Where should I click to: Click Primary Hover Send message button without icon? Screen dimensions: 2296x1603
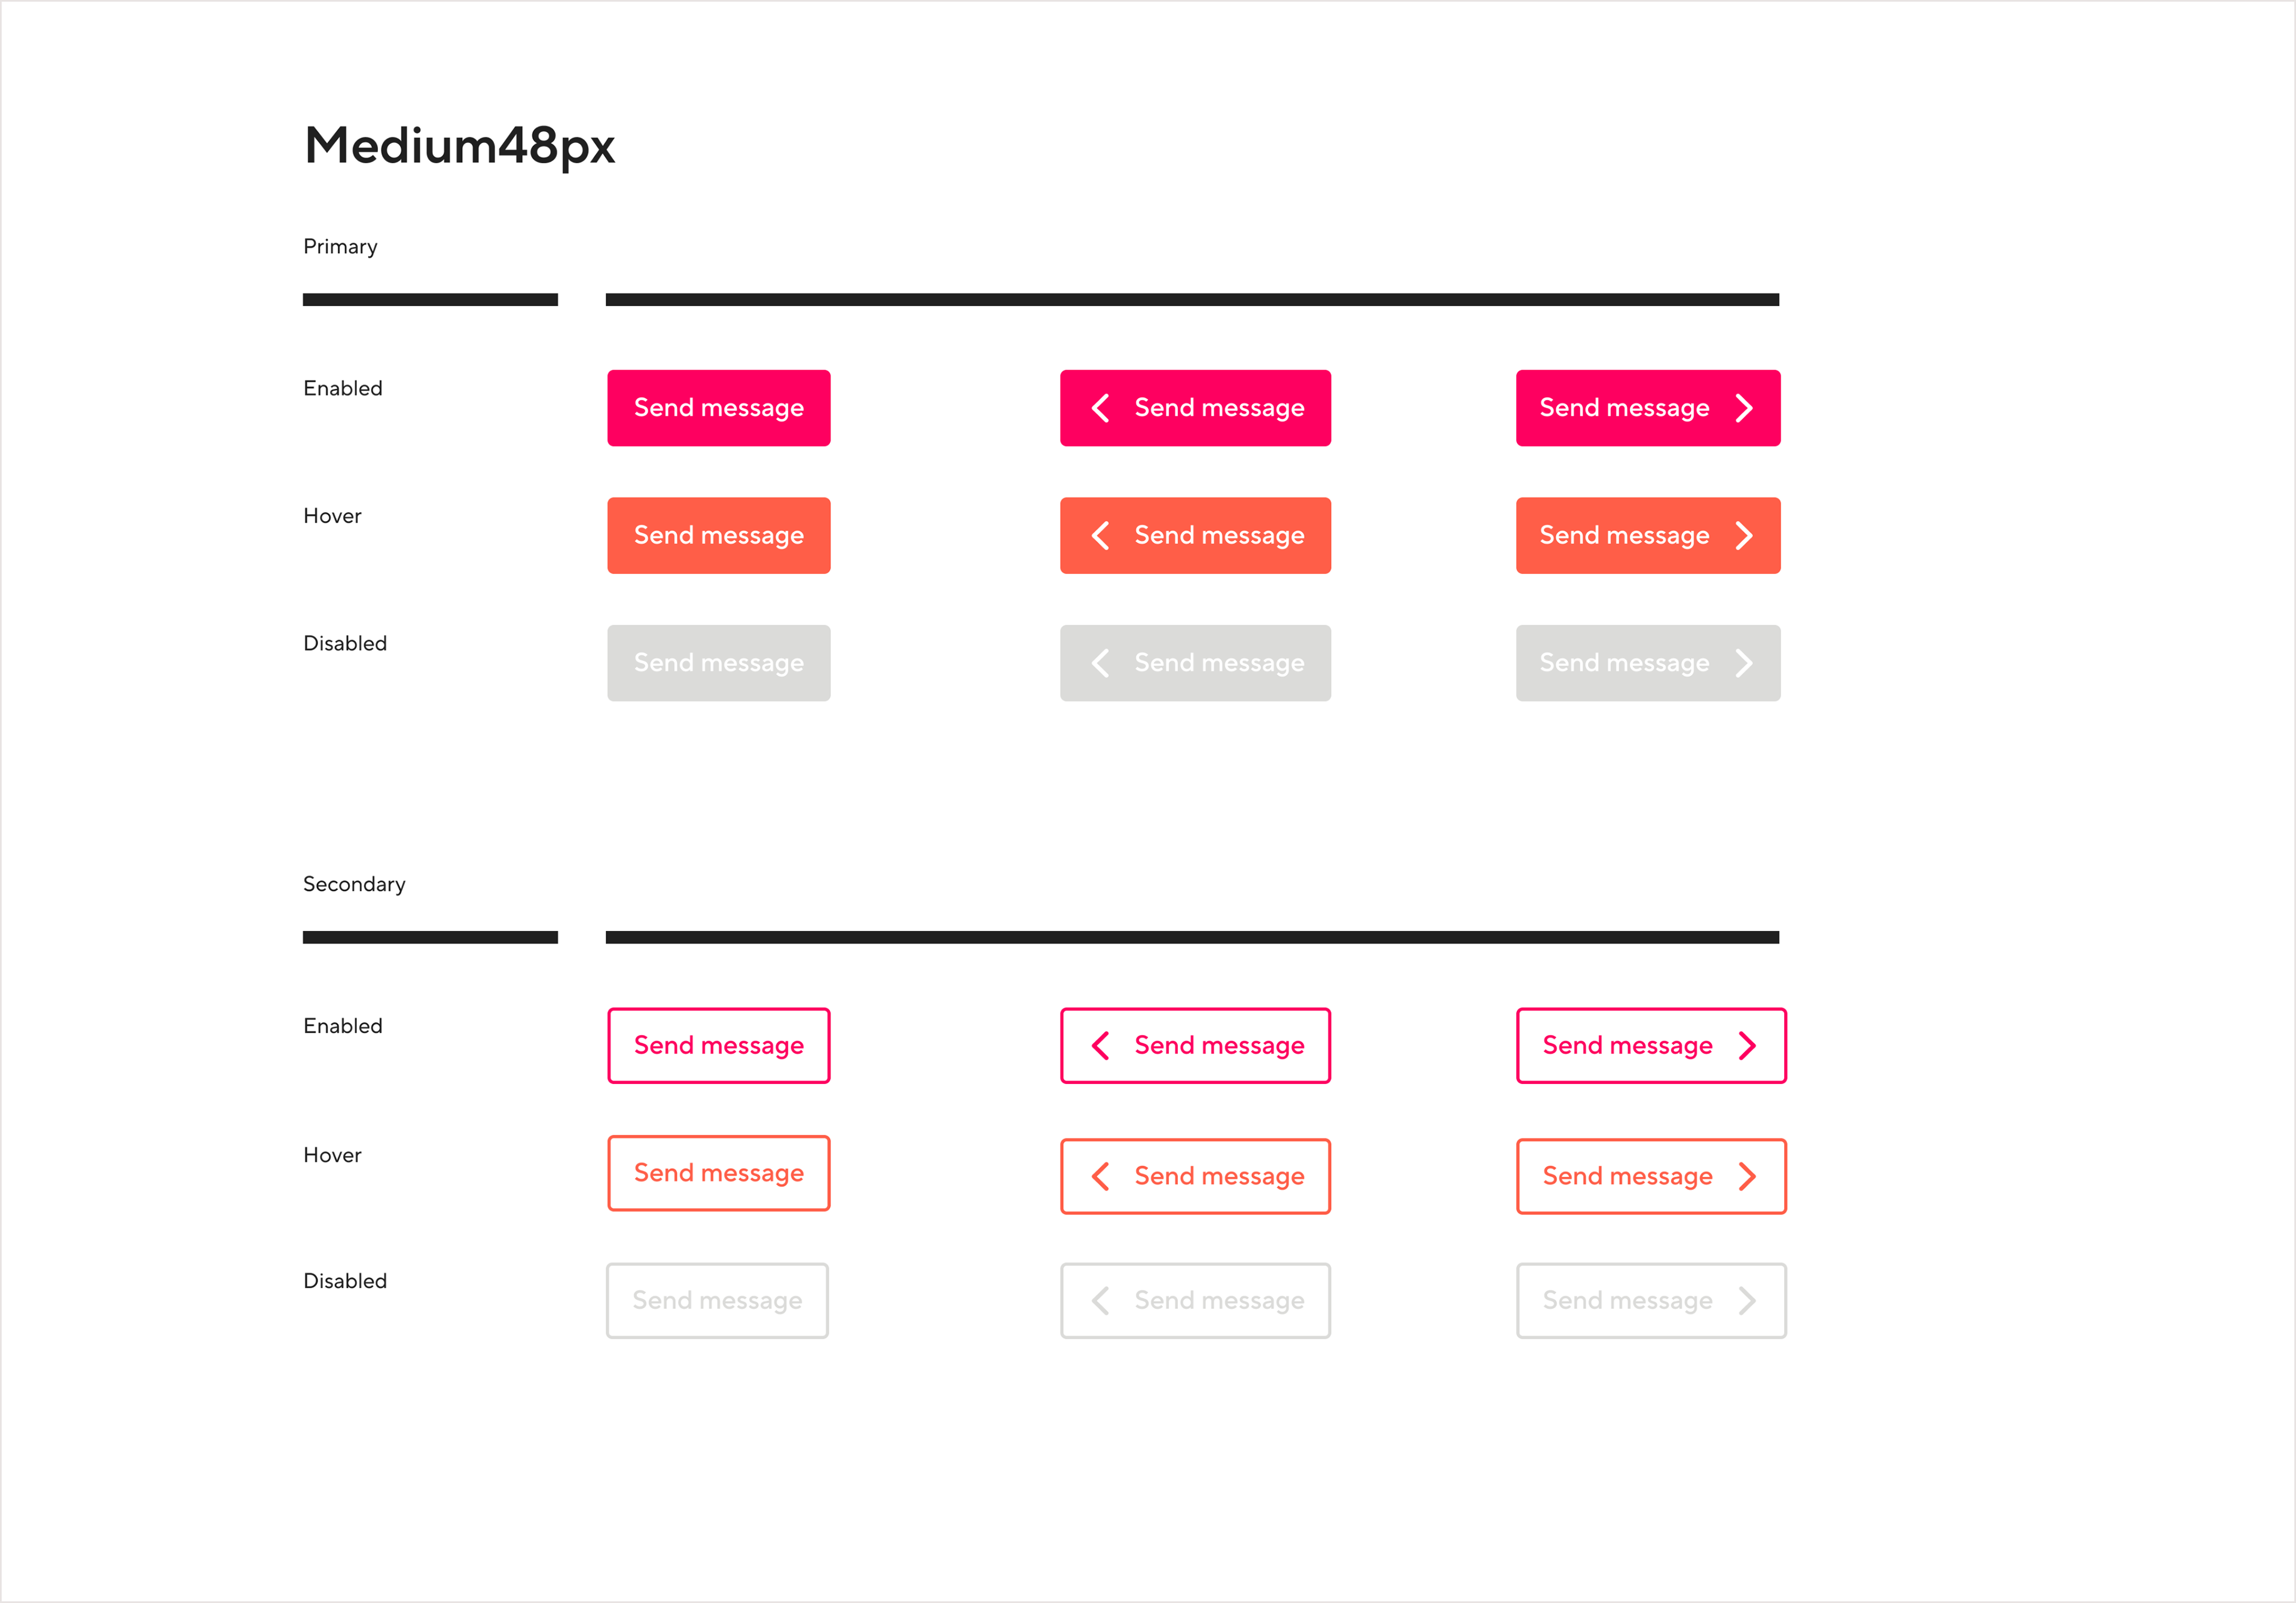point(719,536)
